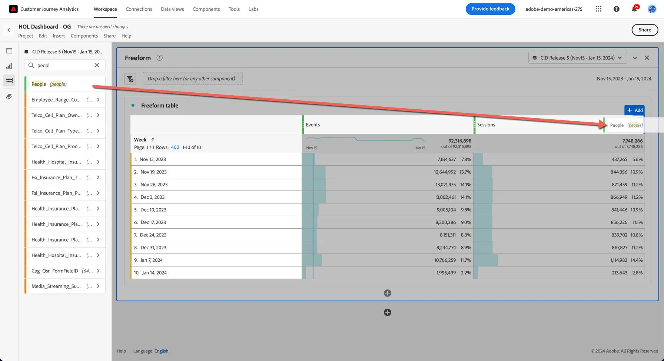
Task: Expand the Cpg_Qsr_FormFieldID component
Action: [x=98, y=271]
